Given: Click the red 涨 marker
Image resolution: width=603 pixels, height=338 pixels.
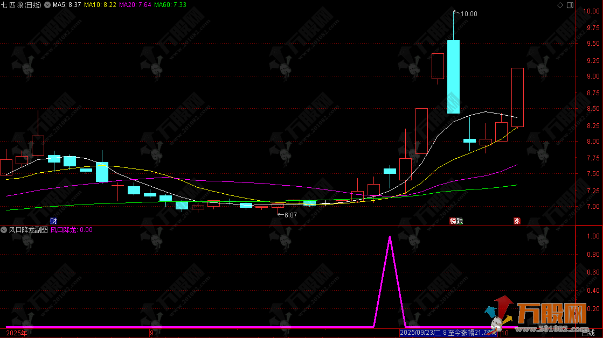Looking at the screenshot, I should [517, 221].
